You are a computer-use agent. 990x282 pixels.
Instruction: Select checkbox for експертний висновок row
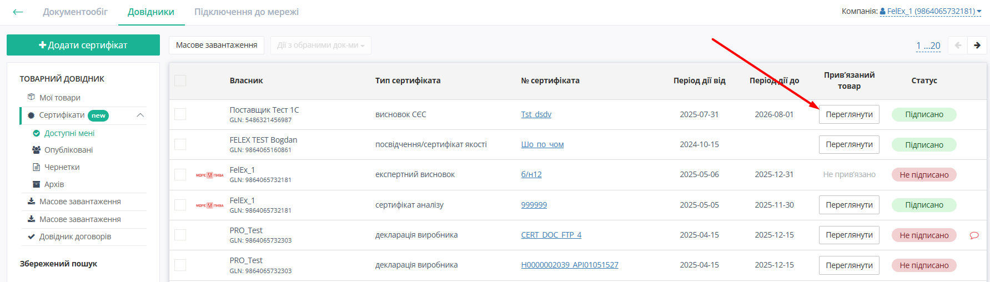click(180, 174)
